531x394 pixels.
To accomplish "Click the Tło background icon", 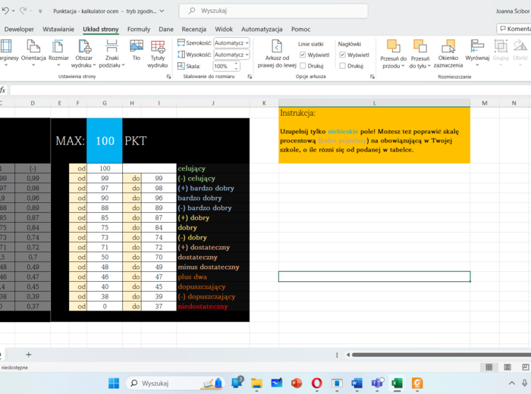I will (x=137, y=50).
